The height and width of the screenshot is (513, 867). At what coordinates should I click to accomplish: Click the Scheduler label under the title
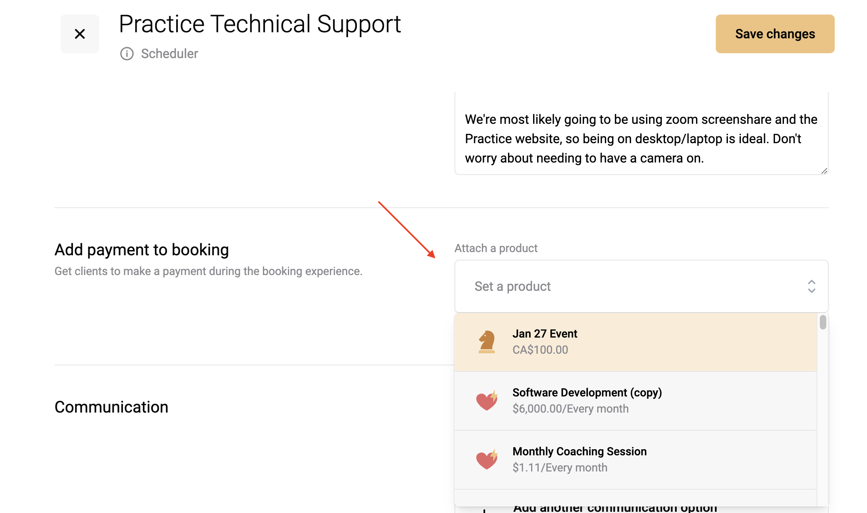tap(169, 54)
